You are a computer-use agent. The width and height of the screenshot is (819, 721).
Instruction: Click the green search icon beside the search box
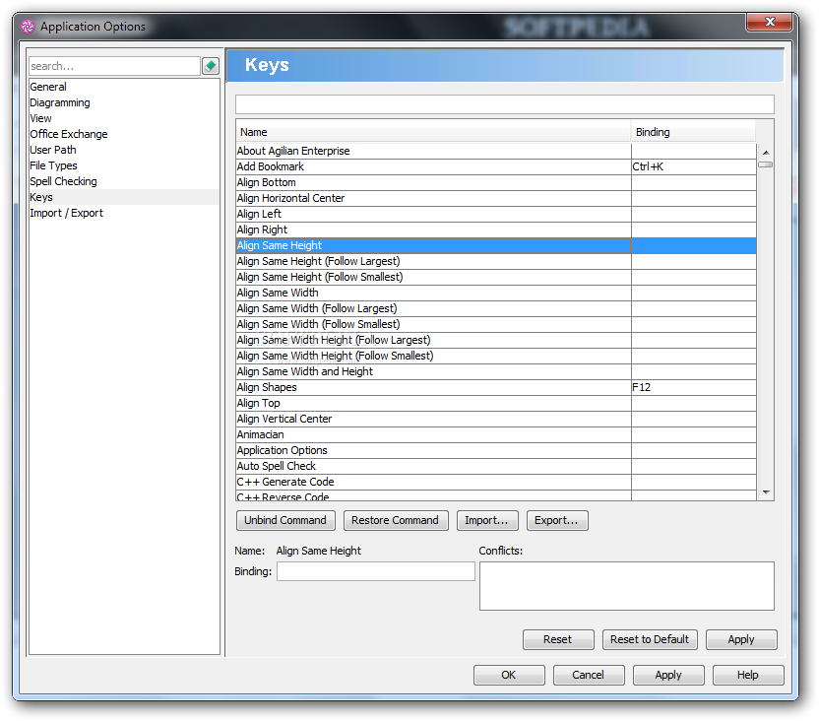tap(211, 66)
